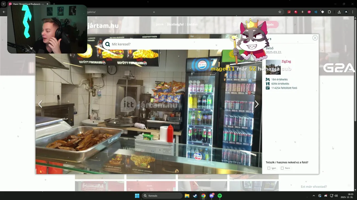Open ZigZag's profile picture thumbnail
Image resolution: width=357 pixels, height=200 pixels.
tap(273, 67)
